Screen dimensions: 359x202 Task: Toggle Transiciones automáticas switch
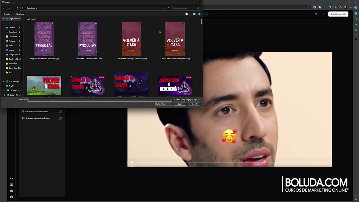coord(59,118)
